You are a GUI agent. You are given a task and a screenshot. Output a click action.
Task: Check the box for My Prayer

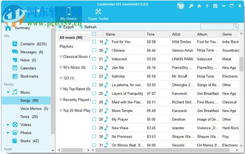click(94, 119)
